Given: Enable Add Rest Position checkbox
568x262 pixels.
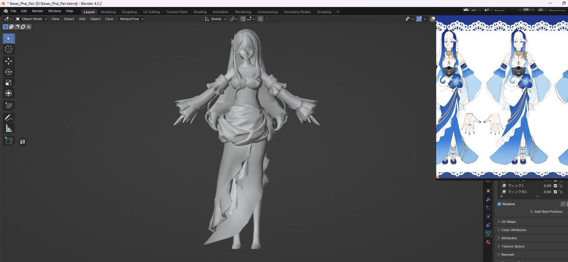Looking at the screenshot, I should 532,212.
